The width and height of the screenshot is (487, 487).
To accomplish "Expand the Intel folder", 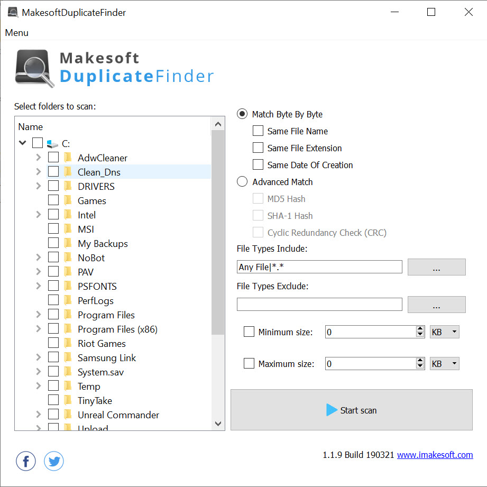I will click(x=38, y=215).
